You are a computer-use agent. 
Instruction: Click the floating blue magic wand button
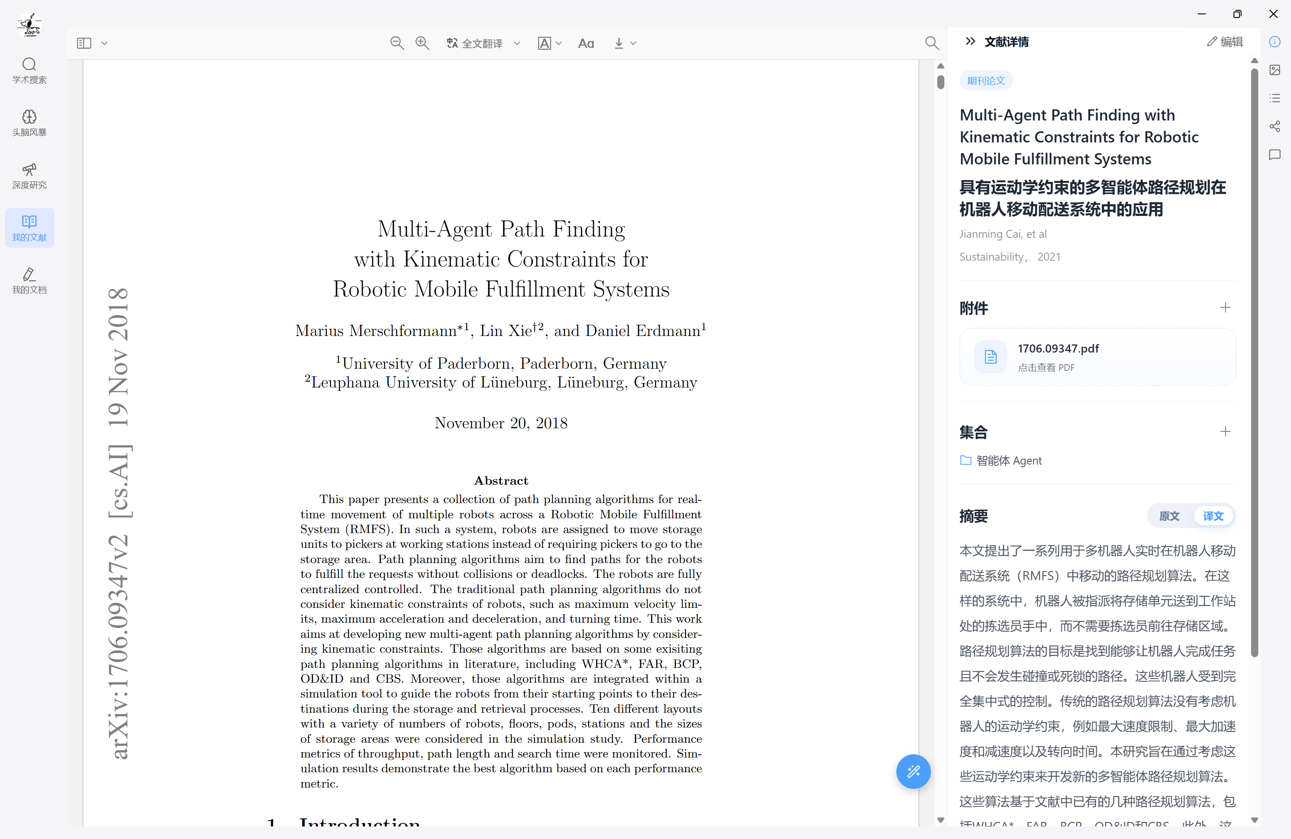[913, 771]
